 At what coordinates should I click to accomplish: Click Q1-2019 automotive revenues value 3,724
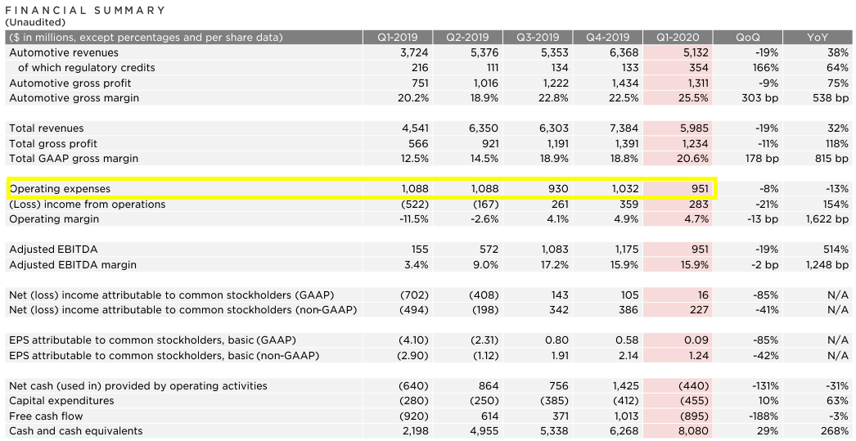415,53
